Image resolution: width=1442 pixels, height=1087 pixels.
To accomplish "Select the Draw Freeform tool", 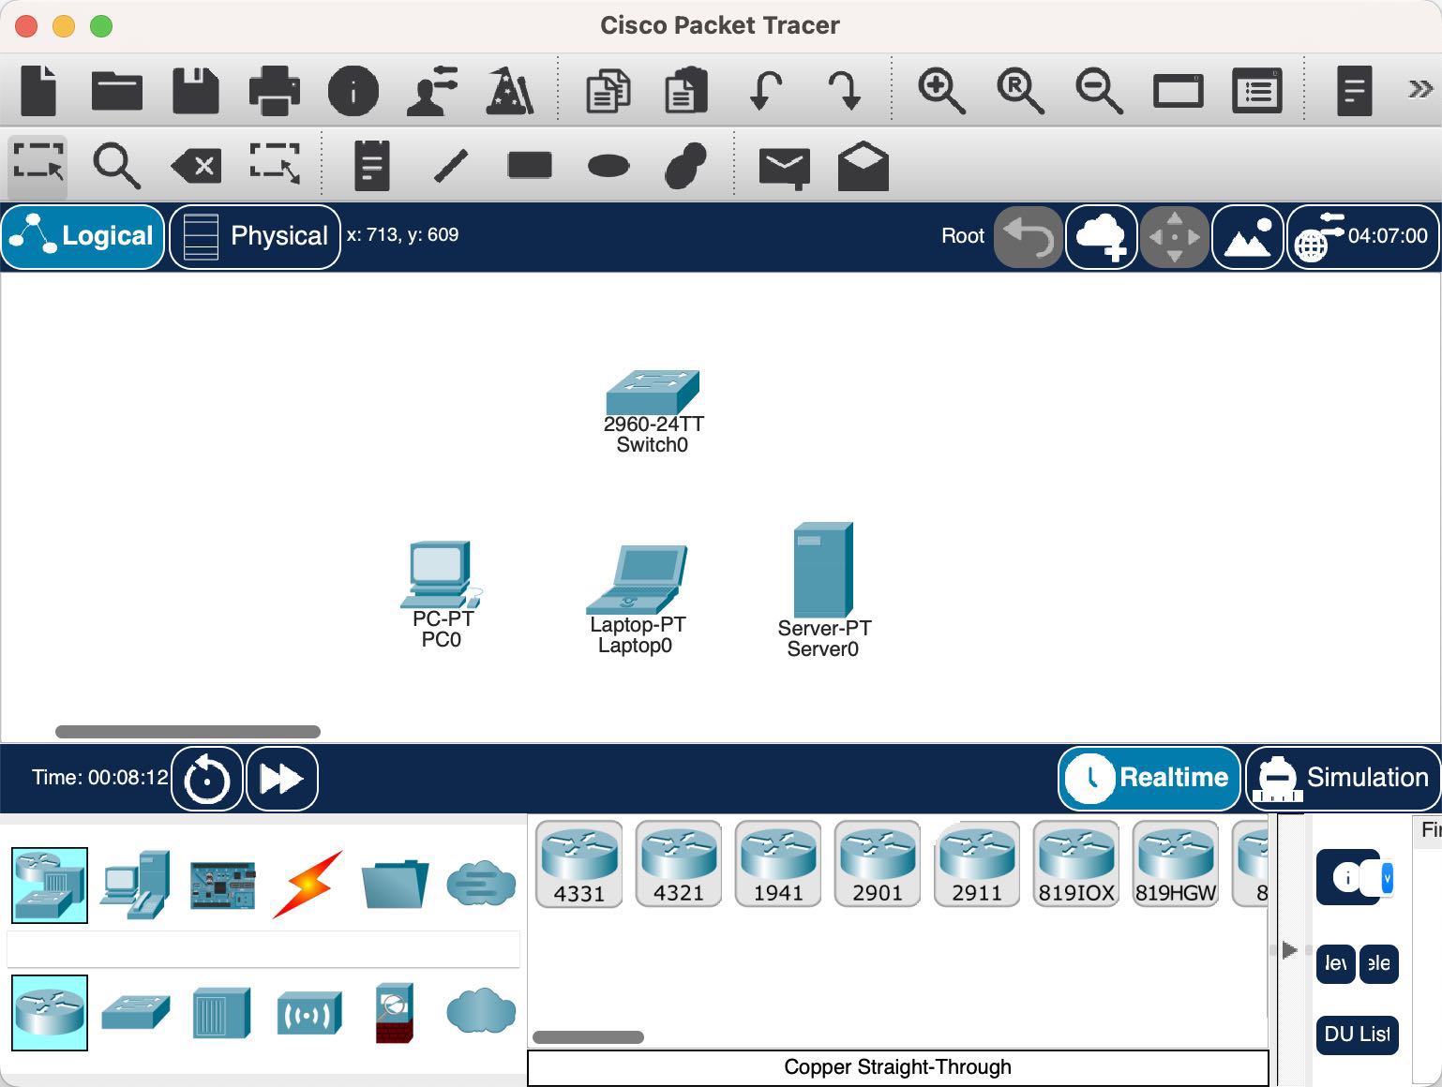I will coord(686,166).
